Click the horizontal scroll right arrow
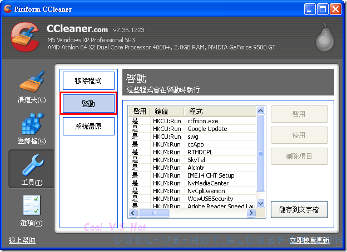This screenshot has height=252, width=347. tap(251, 213)
